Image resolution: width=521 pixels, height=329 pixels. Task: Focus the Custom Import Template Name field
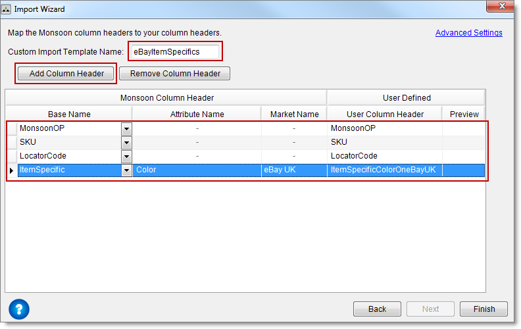click(x=175, y=51)
